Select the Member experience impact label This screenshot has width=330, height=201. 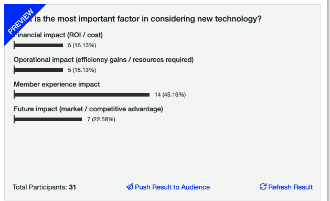tap(57, 84)
